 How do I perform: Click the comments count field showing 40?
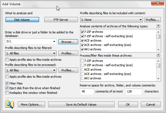click(x=87, y=91)
